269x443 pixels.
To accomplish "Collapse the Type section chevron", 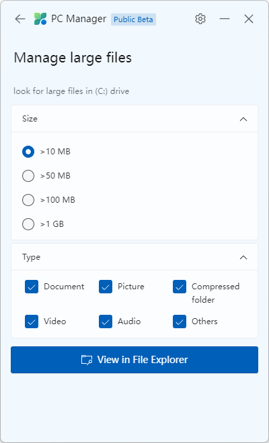I will pos(243,257).
